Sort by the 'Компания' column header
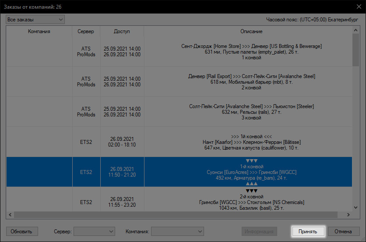This screenshot has height=242, width=366. [x=39, y=31]
